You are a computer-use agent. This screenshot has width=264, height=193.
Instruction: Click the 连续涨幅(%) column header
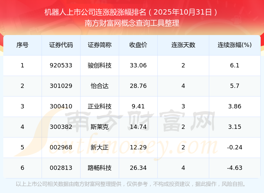[235, 45]
